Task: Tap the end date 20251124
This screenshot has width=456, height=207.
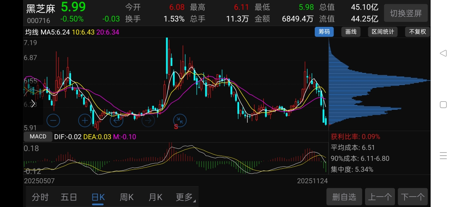Action: coord(312,181)
